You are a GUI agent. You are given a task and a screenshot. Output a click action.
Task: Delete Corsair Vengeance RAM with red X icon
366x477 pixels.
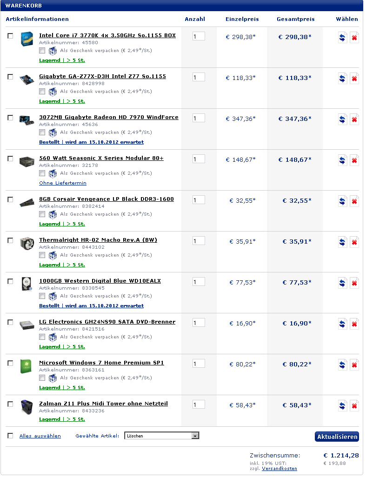click(x=354, y=201)
